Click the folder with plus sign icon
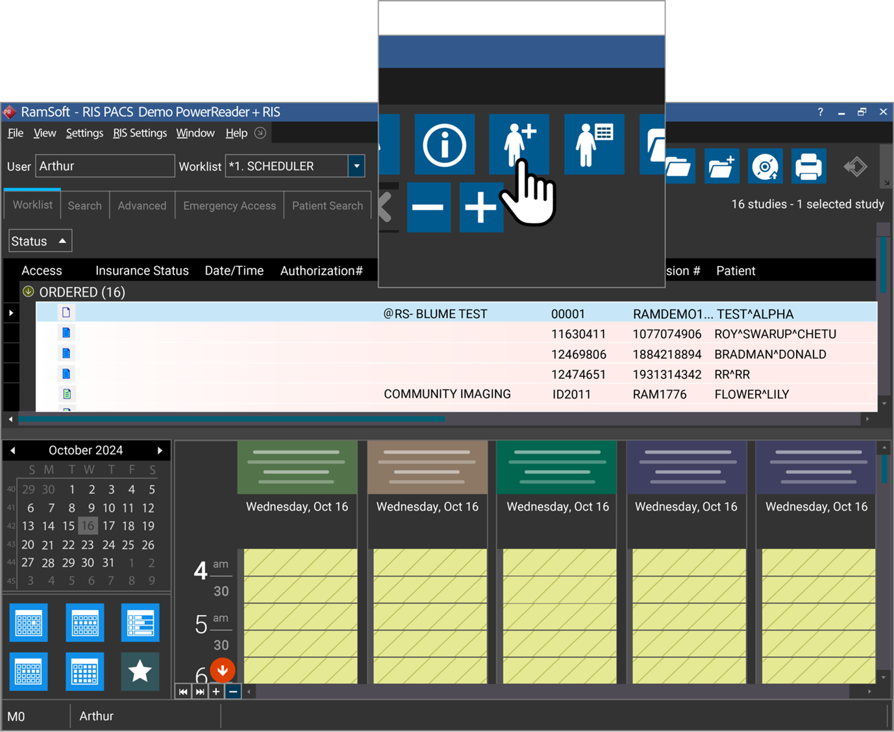894x732 pixels. 721,167
